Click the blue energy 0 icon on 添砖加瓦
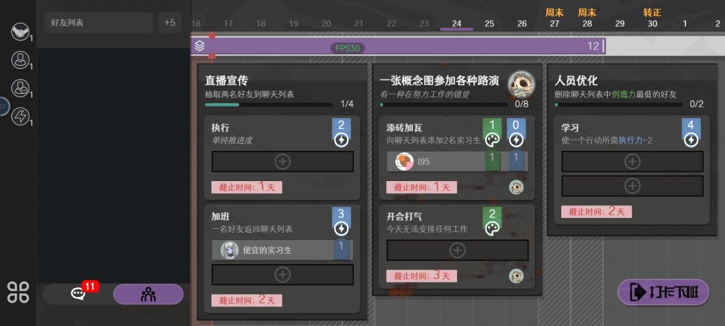Screen dimensions: 725x326 click(516, 133)
